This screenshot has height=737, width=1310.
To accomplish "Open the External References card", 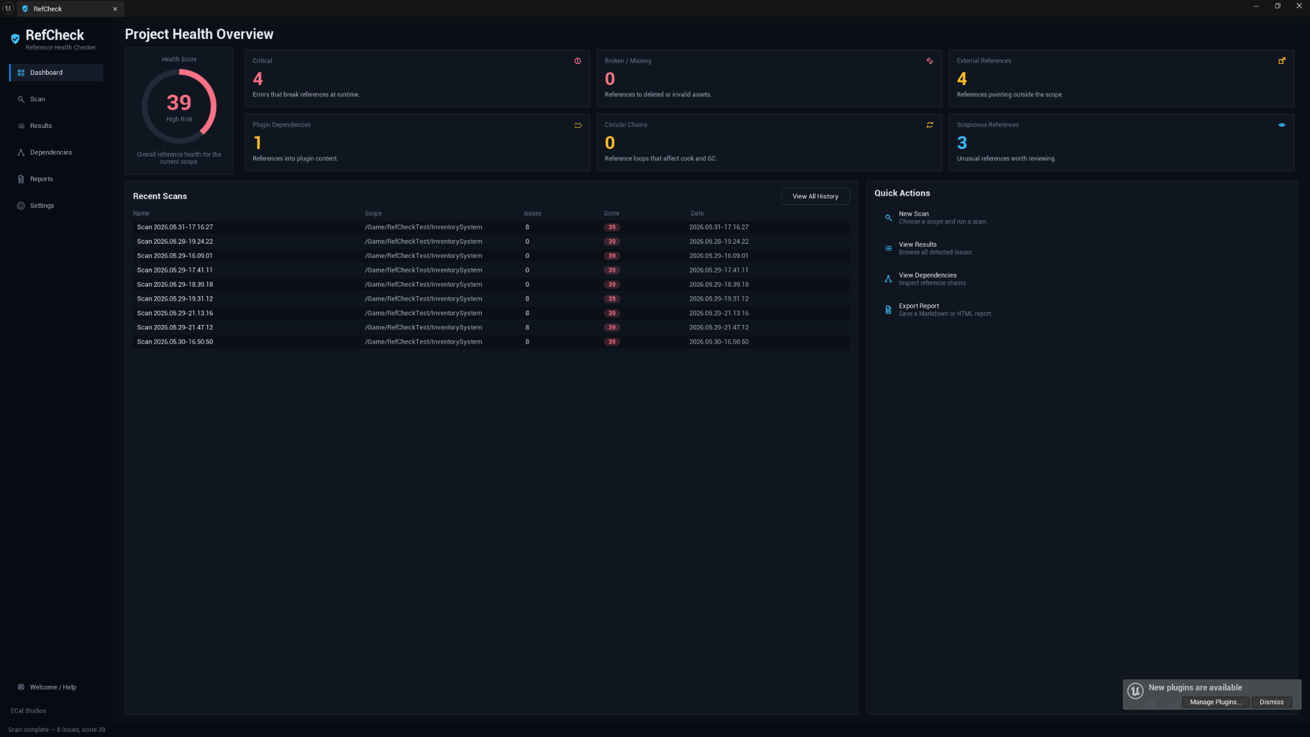I will pos(1121,79).
